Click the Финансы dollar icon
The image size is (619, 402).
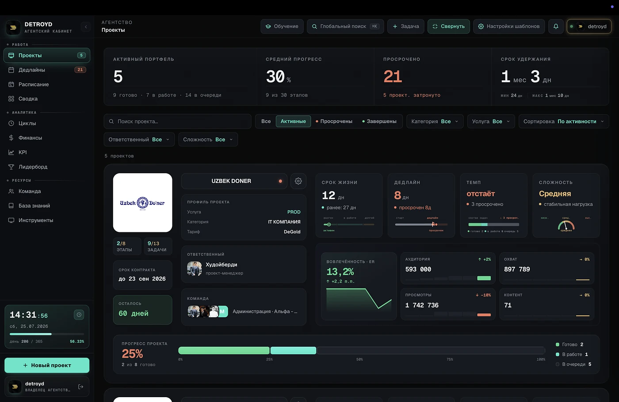11,138
